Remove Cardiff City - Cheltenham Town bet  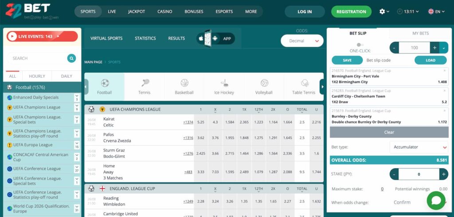click(x=445, y=91)
